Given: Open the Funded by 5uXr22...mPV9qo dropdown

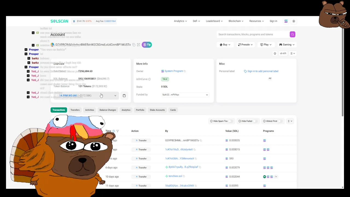Looking at the screenshot, I should tap(185, 95).
